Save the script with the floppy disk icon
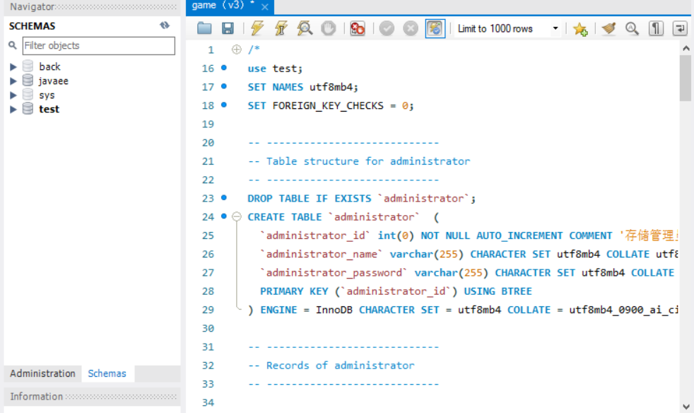 point(228,28)
